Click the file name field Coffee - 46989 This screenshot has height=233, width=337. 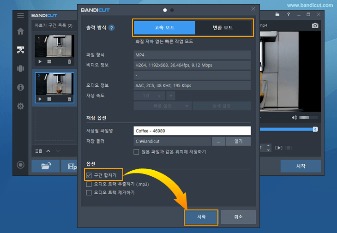coord(192,131)
